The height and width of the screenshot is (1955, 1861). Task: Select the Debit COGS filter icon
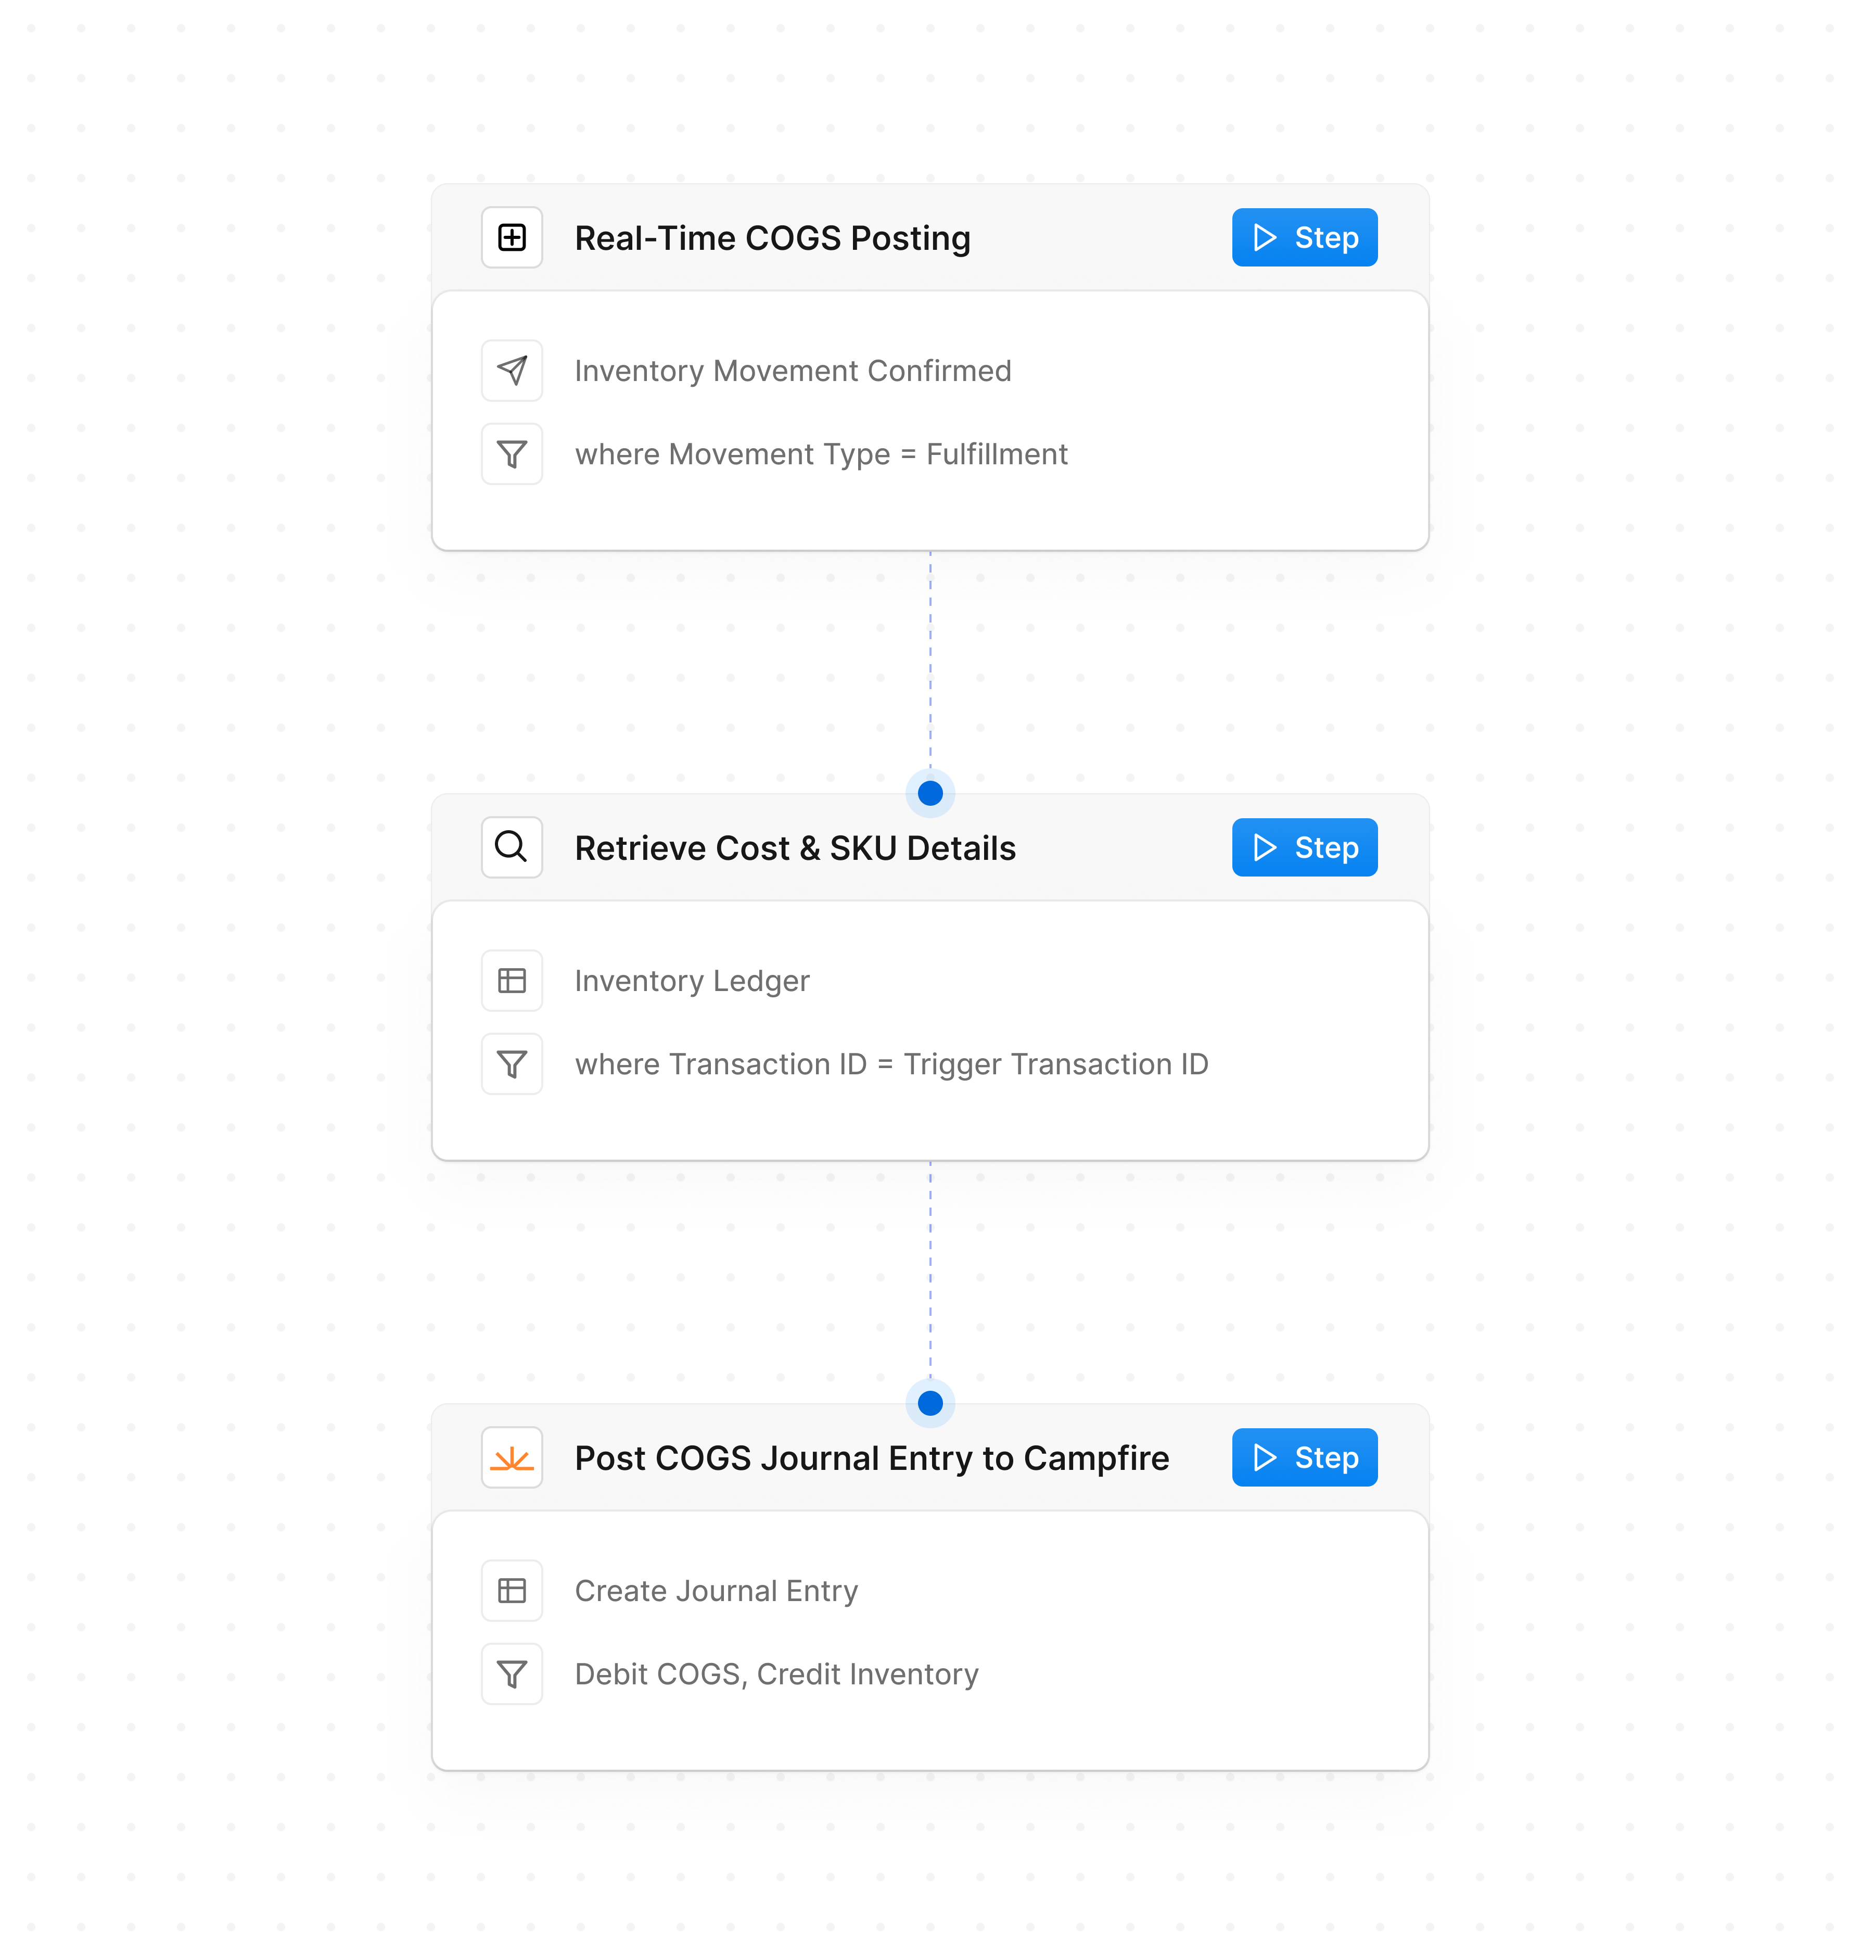coord(511,1673)
